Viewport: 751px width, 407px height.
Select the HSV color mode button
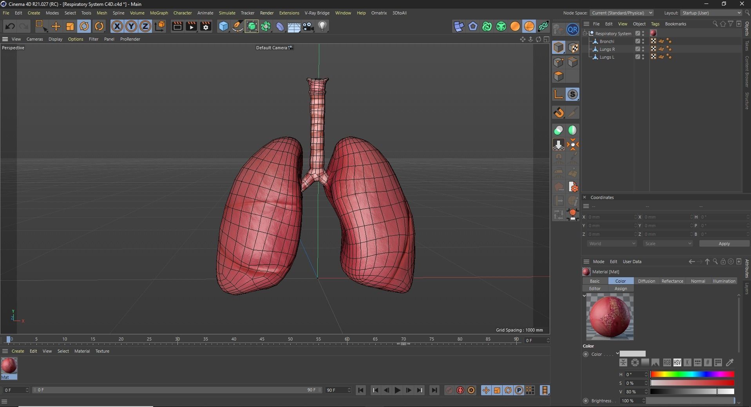pos(677,363)
